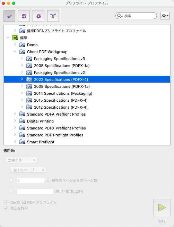Toggle the 修正を許可 checkbox
The image size is (174, 227).
(6, 208)
